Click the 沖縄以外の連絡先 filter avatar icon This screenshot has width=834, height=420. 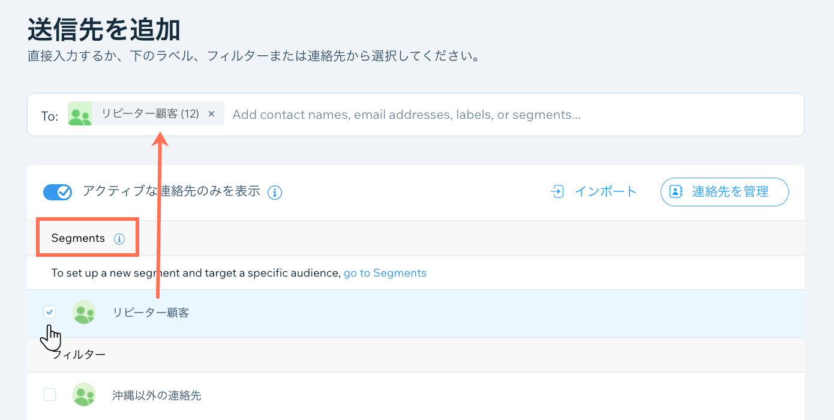(84, 395)
